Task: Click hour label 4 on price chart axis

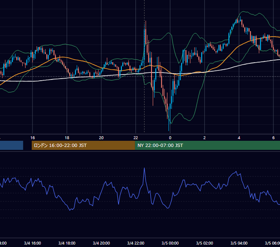Action: tap(239, 137)
